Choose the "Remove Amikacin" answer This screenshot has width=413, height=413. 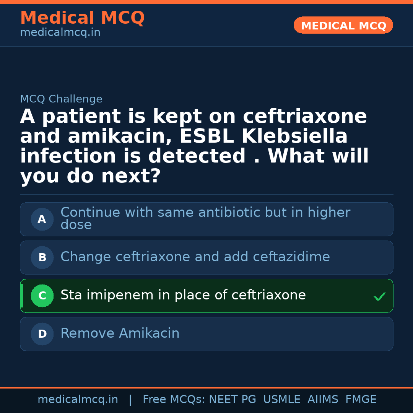click(120, 333)
